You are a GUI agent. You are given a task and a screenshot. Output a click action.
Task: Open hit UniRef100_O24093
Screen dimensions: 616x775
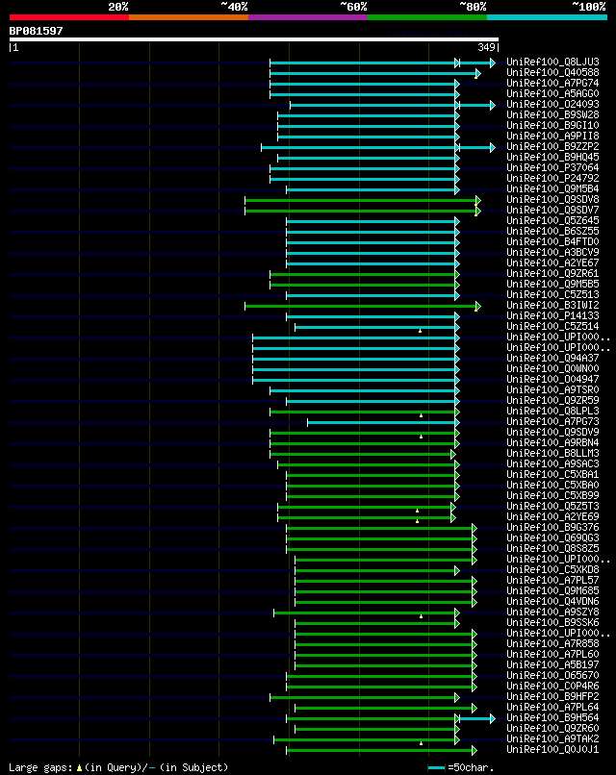[552, 104]
